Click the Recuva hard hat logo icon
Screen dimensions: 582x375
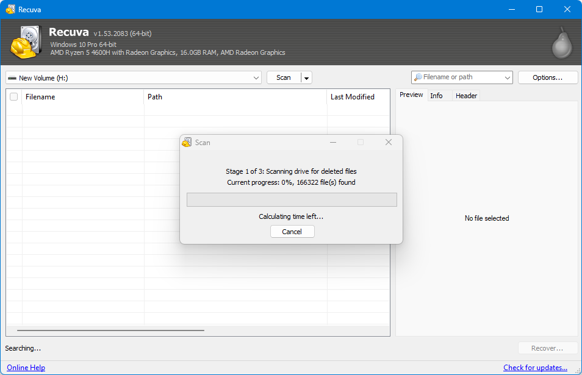pyautogui.click(x=26, y=42)
